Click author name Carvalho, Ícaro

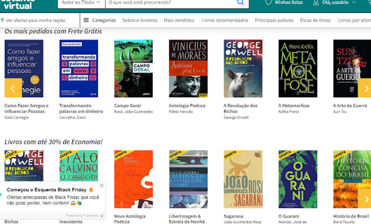[72, 117]
